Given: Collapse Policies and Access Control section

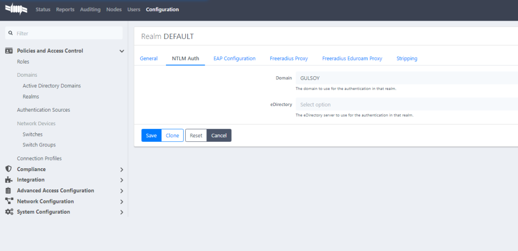Looking at the screenshot, I should coord(121,51).
